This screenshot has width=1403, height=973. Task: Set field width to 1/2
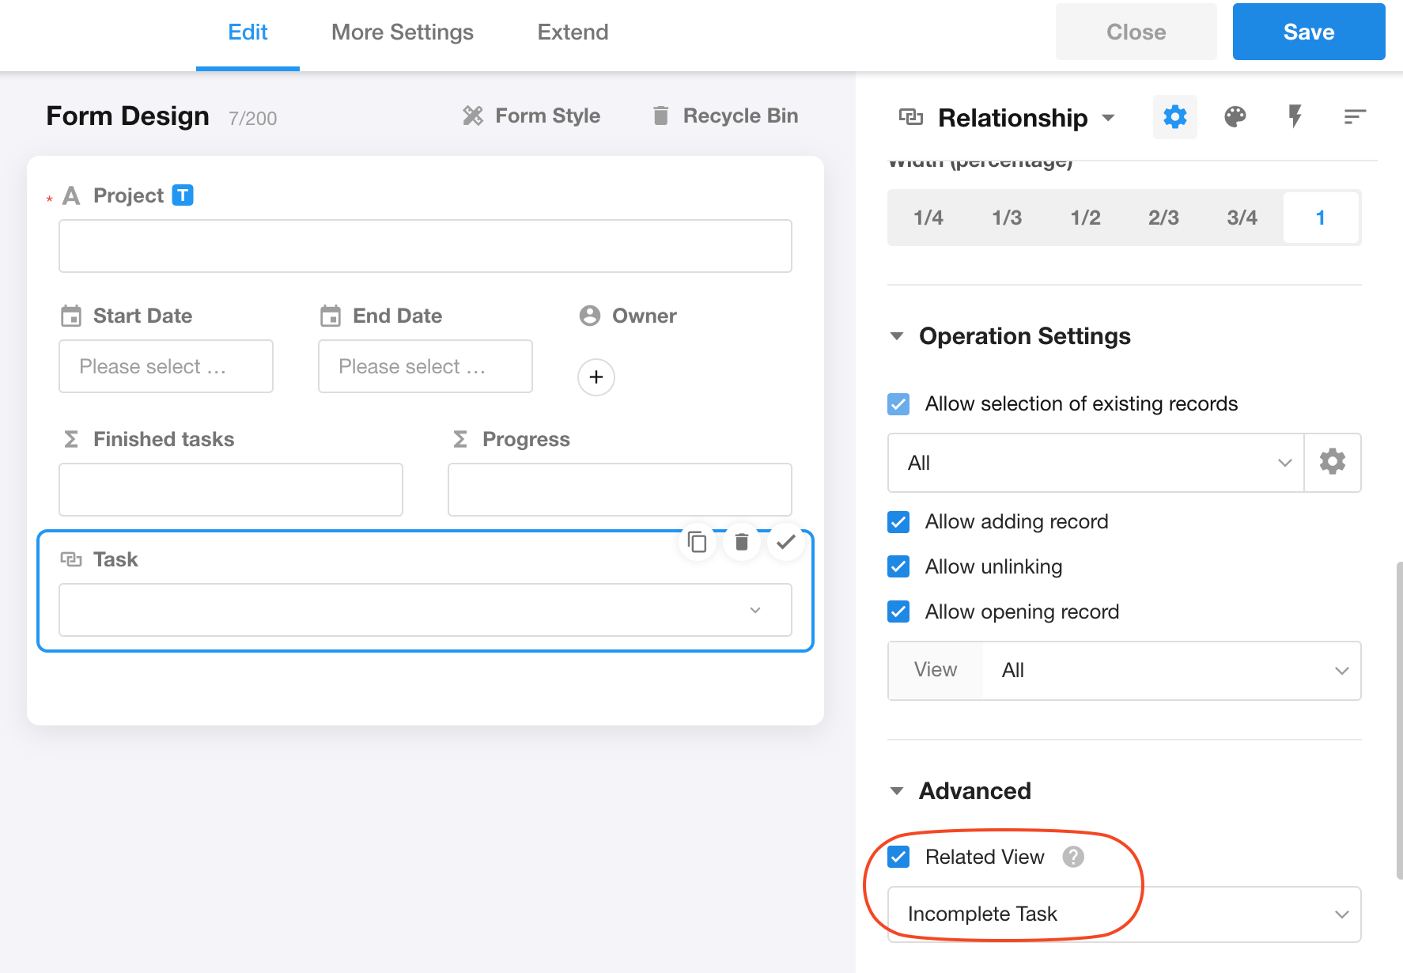point(1085,218)
